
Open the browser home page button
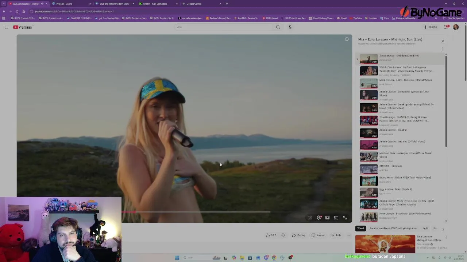[x=24, y=11]
